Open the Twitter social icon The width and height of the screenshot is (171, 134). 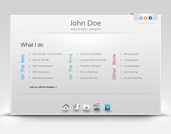click(x=141, y=18)
